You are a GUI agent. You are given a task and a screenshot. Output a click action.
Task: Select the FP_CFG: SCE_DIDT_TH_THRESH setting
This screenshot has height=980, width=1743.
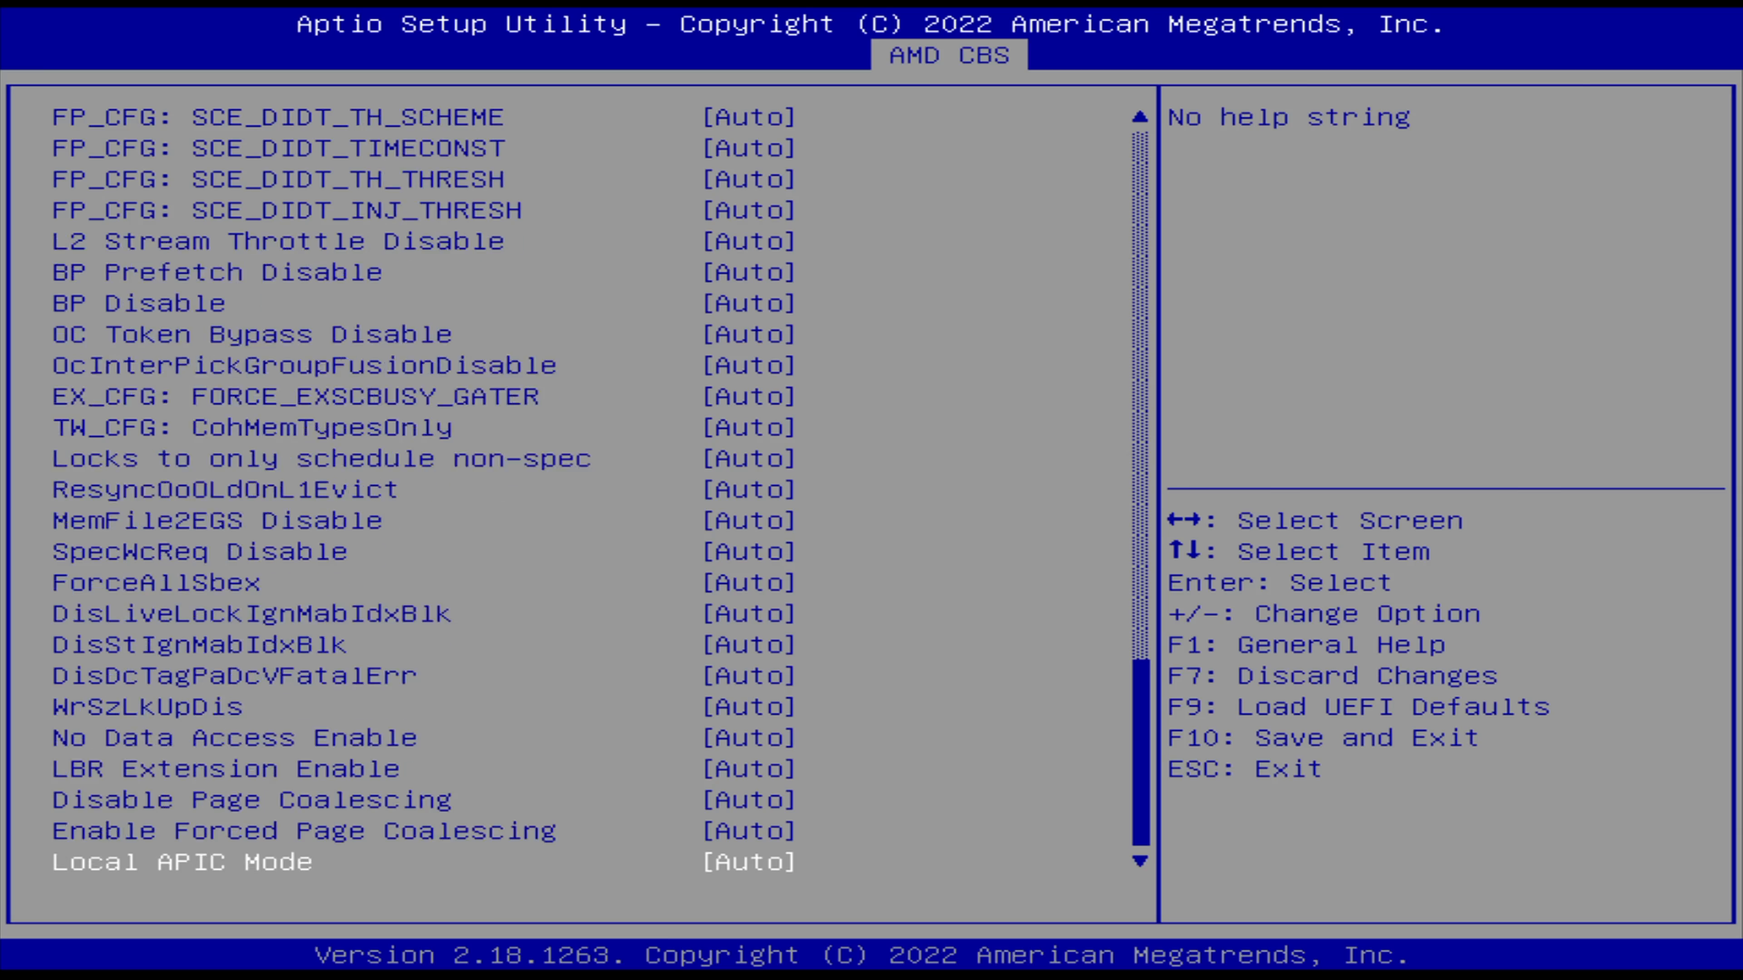pos(278,180)
